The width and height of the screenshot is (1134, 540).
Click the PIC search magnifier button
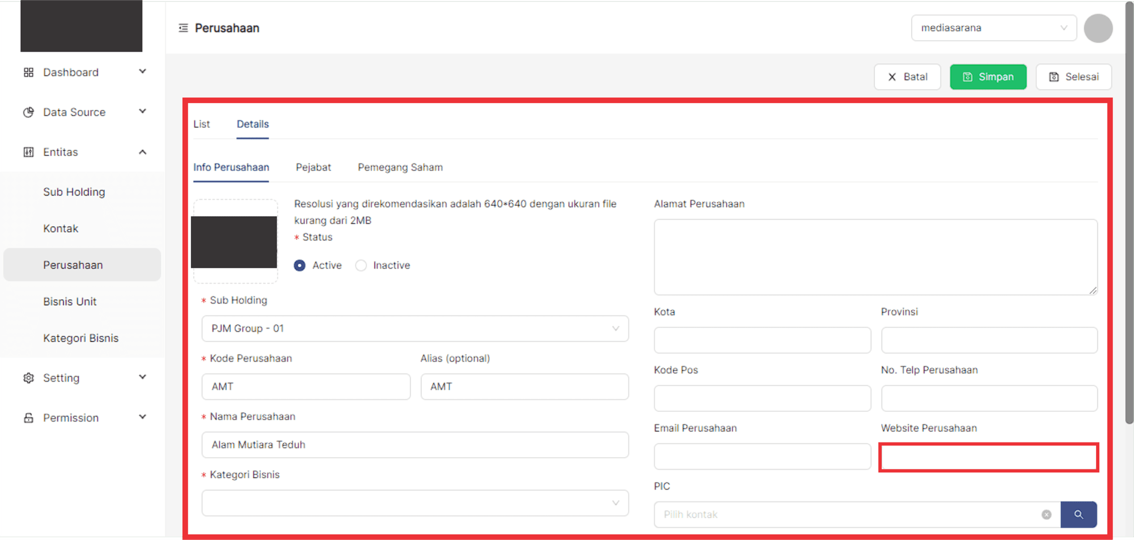1078,514
